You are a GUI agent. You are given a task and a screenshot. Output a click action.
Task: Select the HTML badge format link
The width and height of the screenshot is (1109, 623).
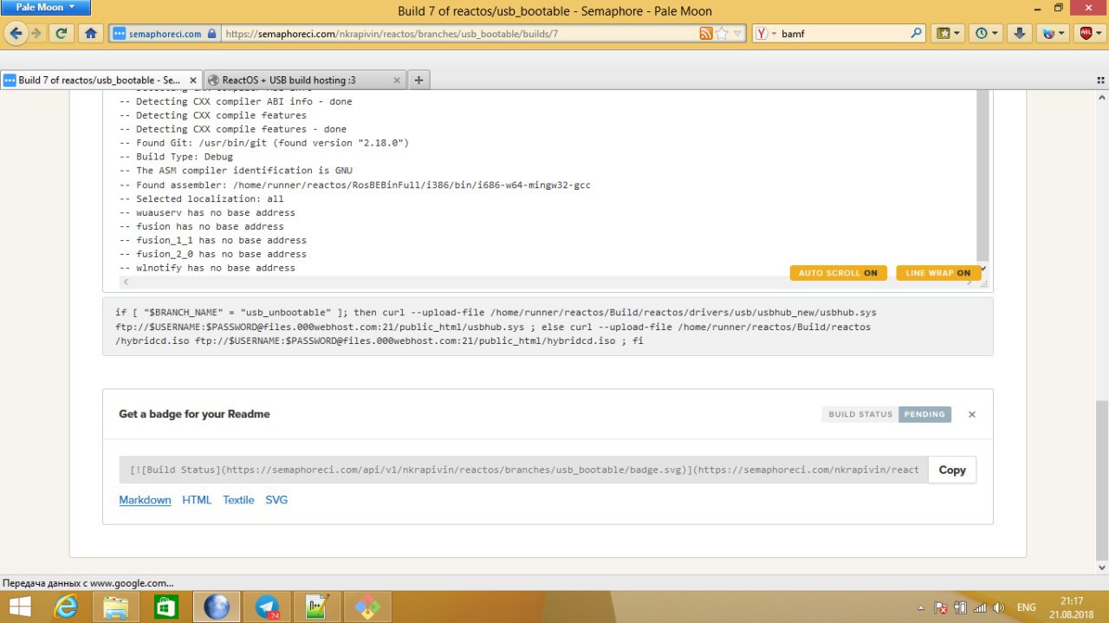pos(197,500)
